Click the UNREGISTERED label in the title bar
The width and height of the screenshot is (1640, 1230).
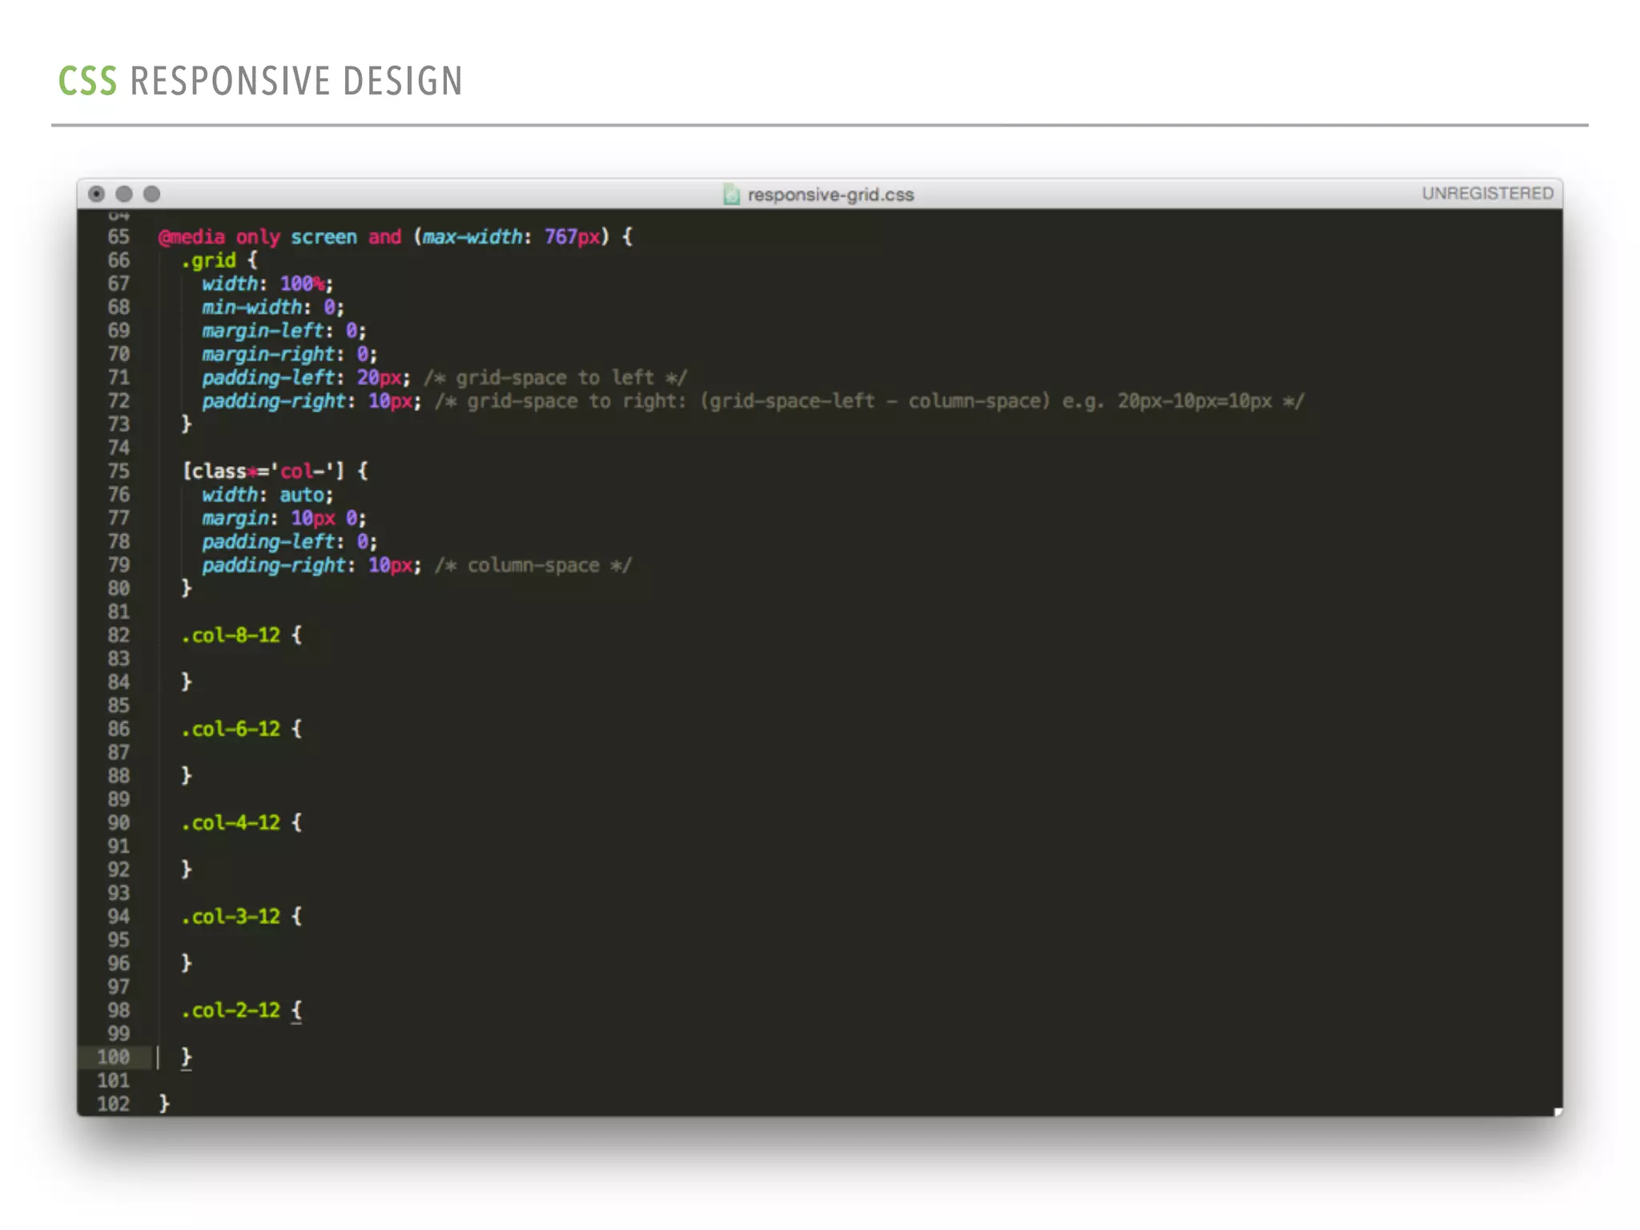[1487, 193]
